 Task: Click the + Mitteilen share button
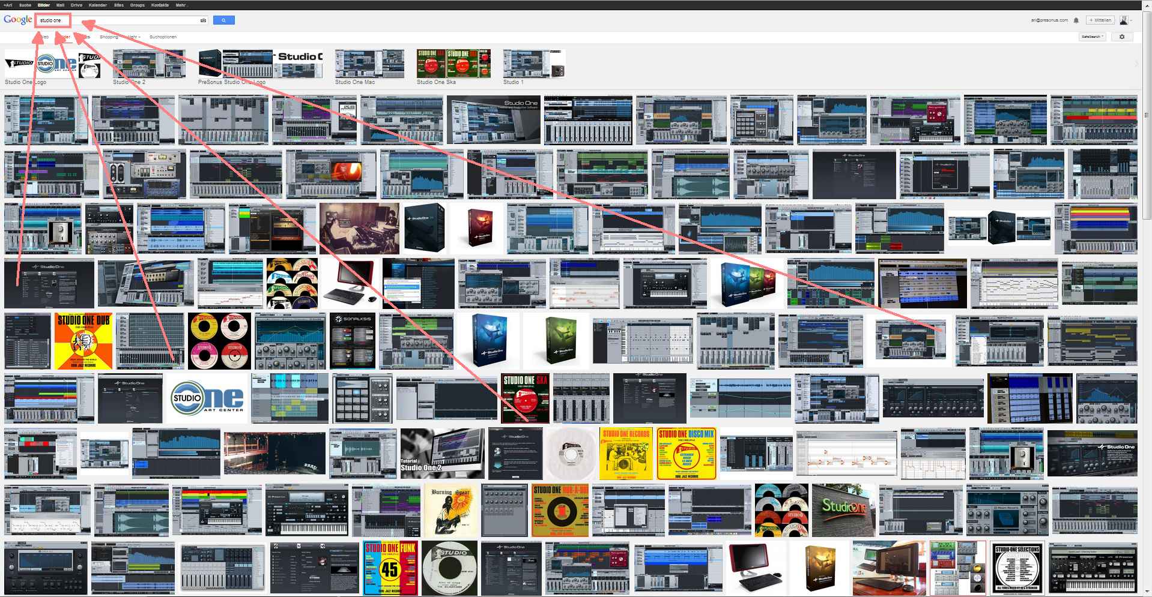tap(1100, 20)
